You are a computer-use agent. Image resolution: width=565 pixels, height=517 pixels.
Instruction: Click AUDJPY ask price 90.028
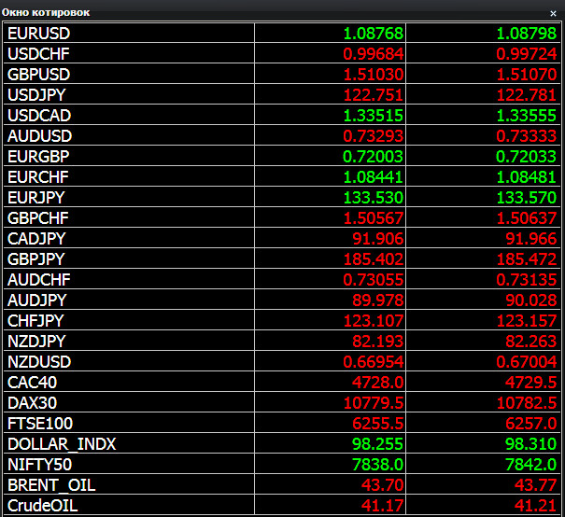pyautogui.click(x=531, y=300)
